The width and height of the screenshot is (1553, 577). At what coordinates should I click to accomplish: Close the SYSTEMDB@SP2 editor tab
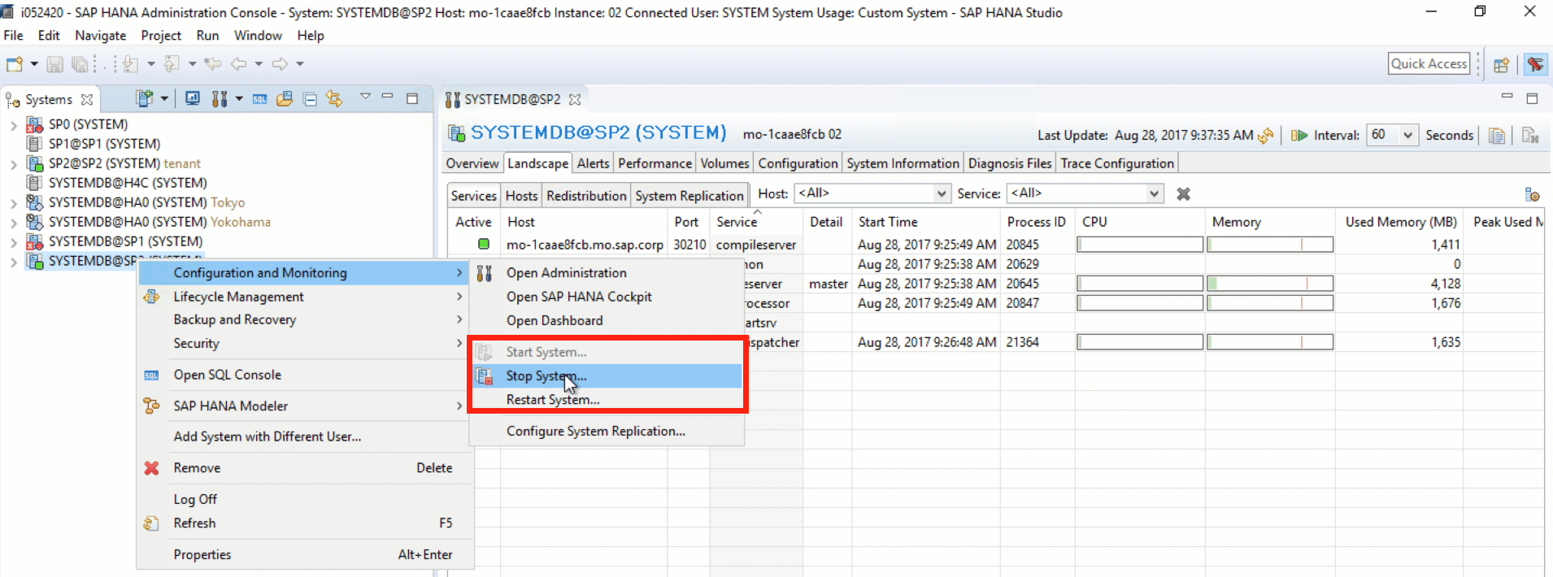coord(575,99)
